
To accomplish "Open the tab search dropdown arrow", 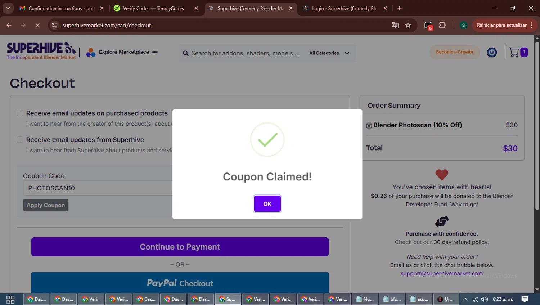I will (x=8, y=8).
